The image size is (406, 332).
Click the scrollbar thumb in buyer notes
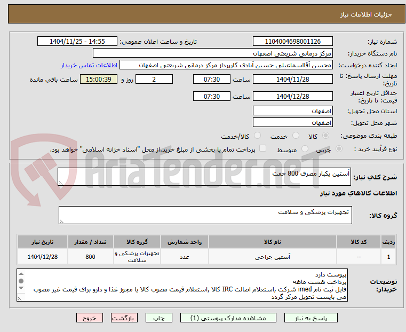21,281
